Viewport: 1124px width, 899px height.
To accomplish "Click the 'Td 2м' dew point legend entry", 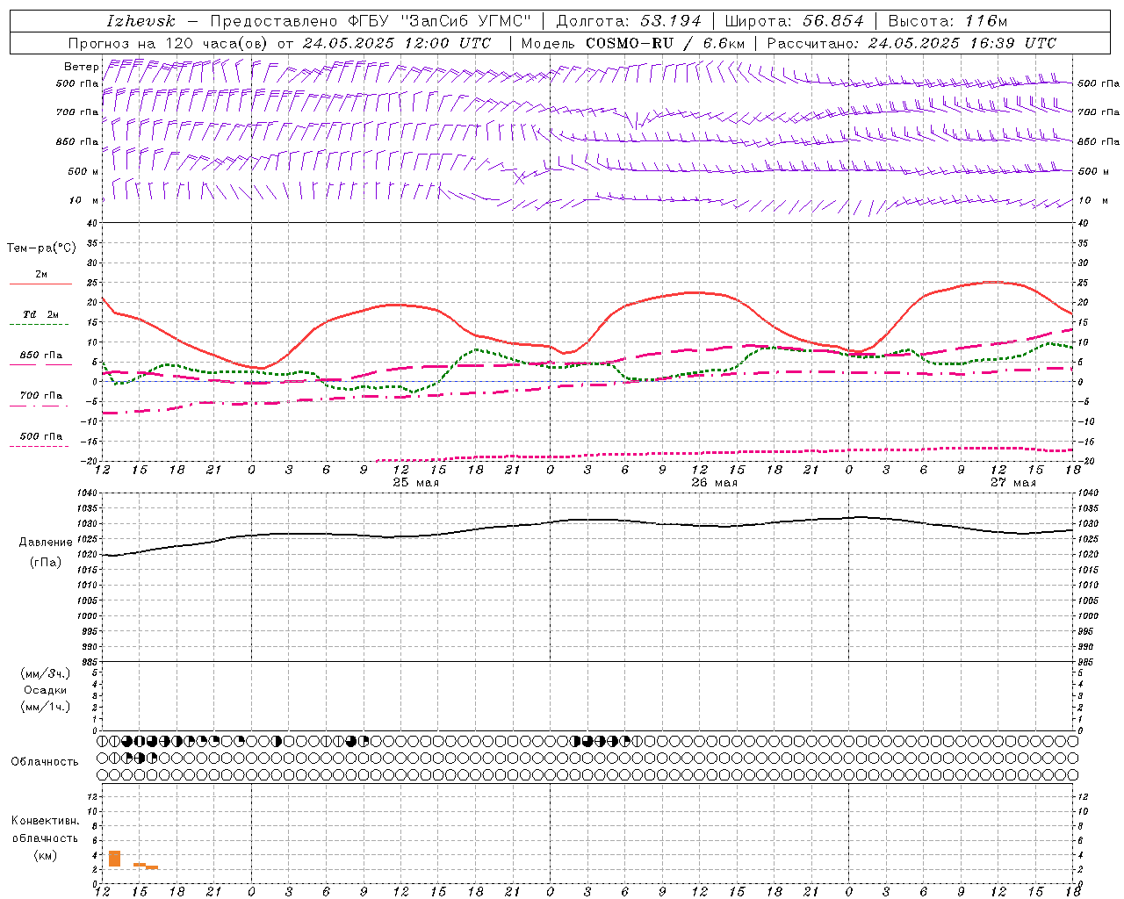I will [x=41, y=314].
